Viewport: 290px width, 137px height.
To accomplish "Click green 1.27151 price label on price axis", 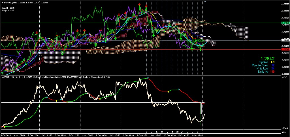I will click(285, 23).
